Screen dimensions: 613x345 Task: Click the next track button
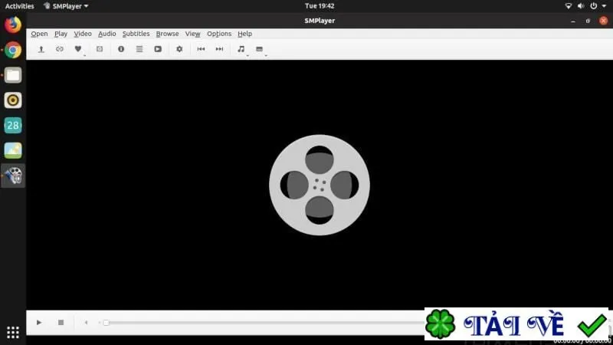(x=219, y=49)
